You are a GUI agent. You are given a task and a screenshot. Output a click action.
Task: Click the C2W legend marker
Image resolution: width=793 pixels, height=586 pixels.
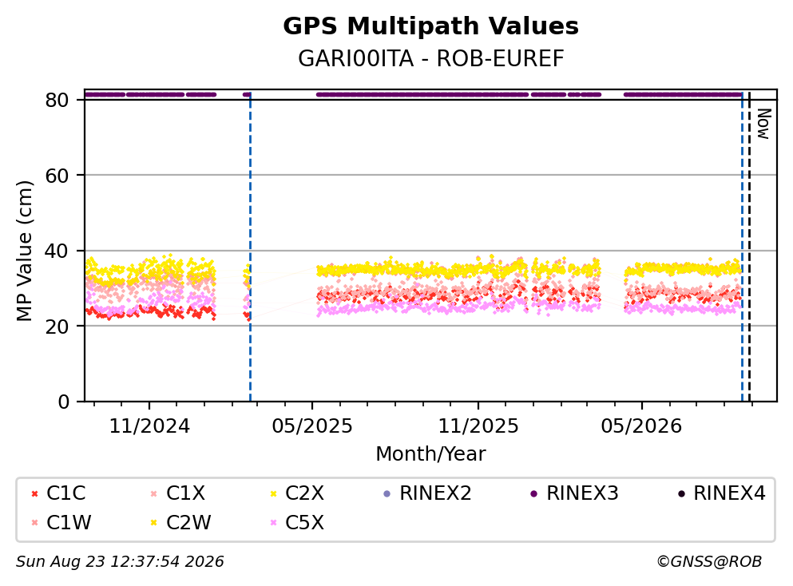[154, 523]
